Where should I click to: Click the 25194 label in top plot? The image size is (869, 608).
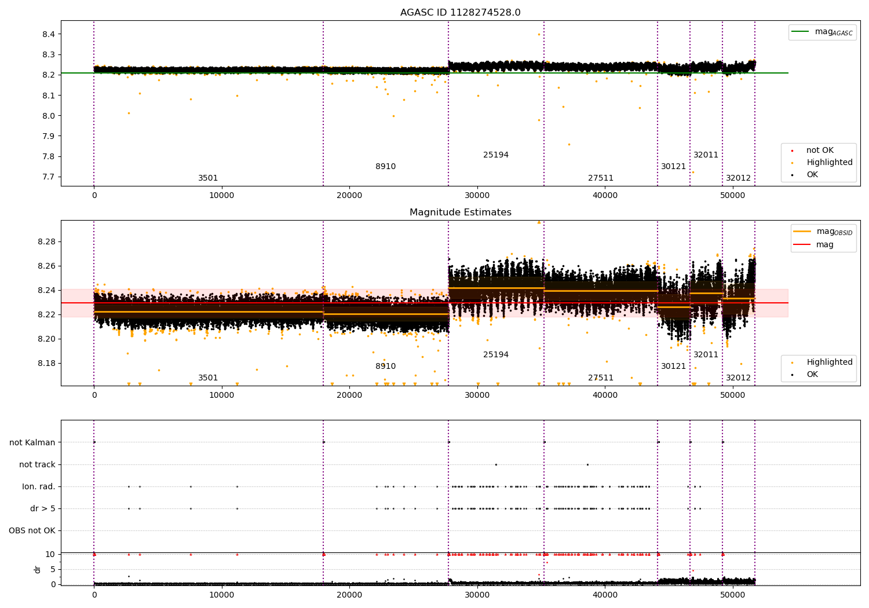(496, 155)
